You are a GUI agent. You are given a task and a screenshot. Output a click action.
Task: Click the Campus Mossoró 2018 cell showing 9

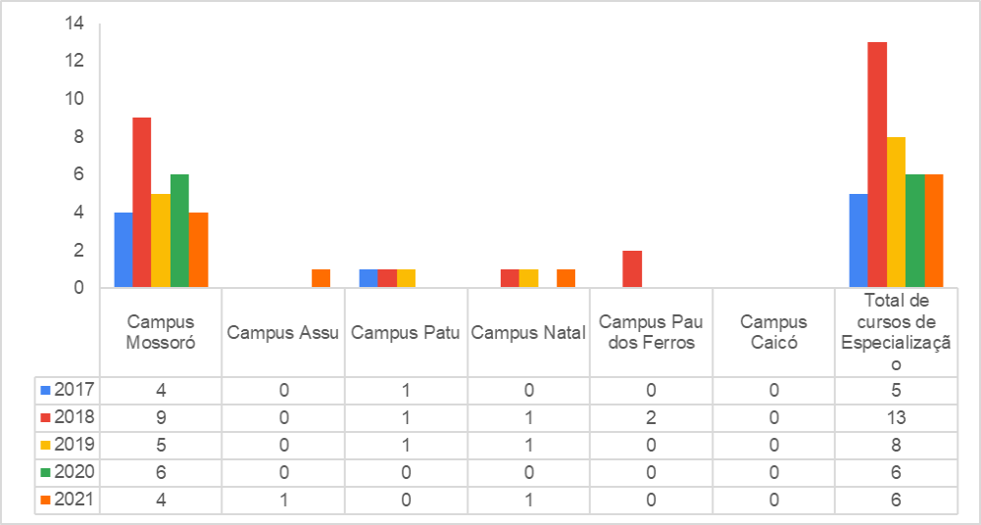160,417
